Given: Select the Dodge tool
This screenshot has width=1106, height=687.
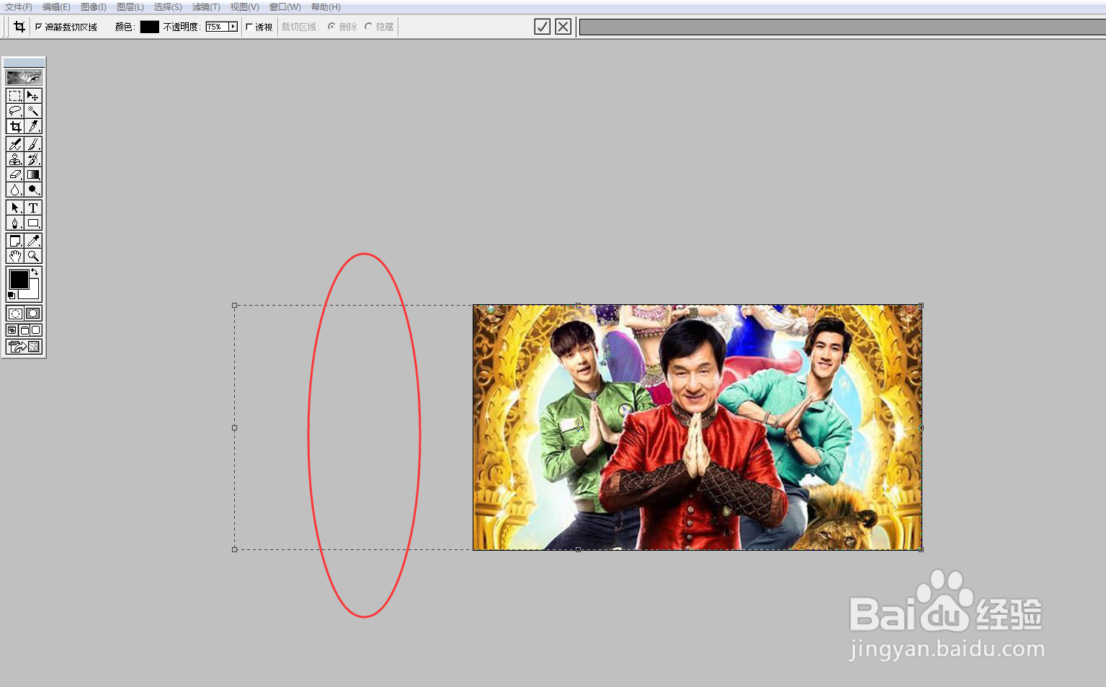Looking at the screenshot, I should pos(33,190).
